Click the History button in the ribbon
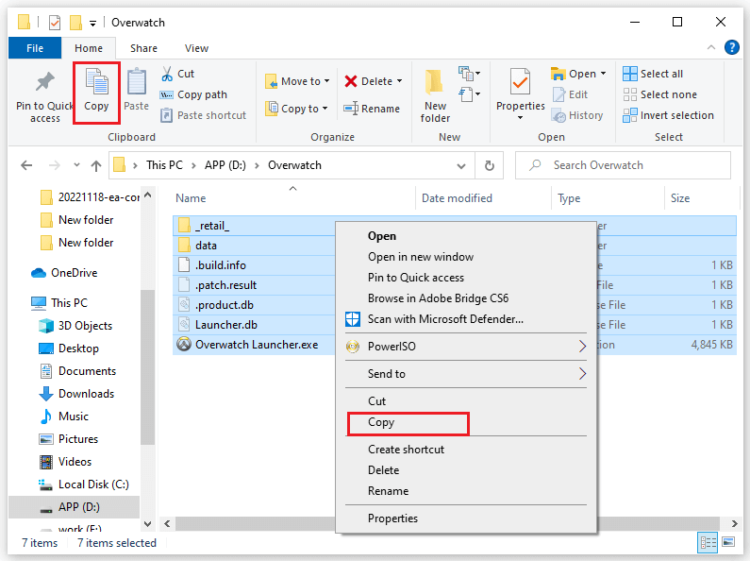The width and height of the screenshot is (750, 561). tap(577, 115)
